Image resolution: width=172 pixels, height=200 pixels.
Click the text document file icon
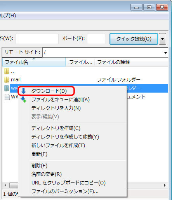tap(7, 97)
